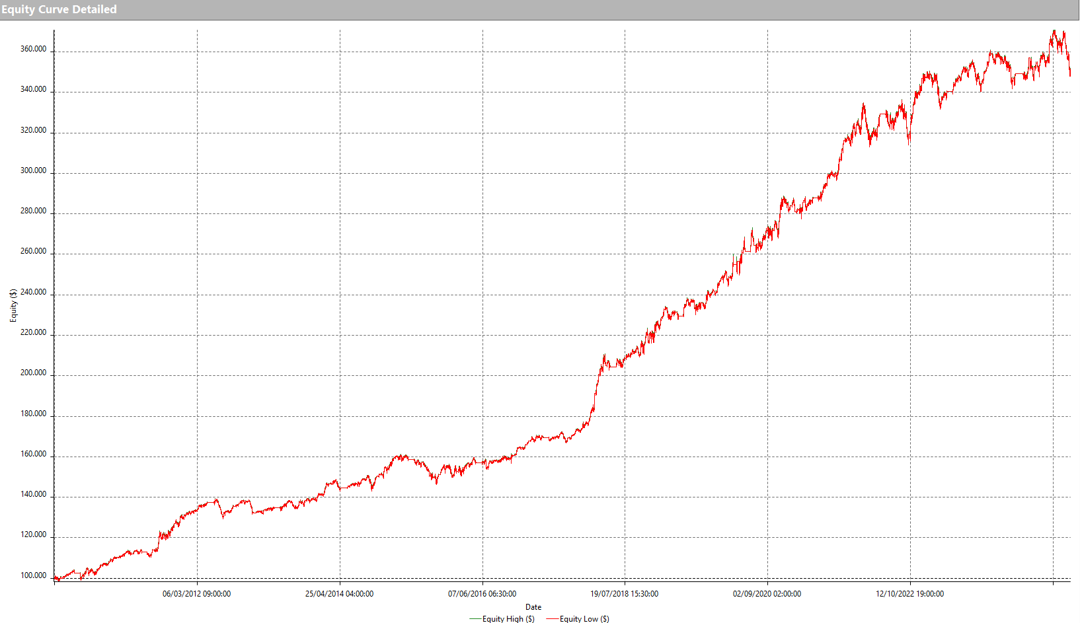
Task: Click the Date x-axis title
Action: pyautogui.click(x=533, y=607)
